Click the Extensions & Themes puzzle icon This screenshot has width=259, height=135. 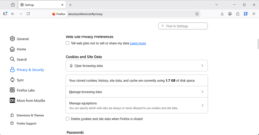coord(12,115)
